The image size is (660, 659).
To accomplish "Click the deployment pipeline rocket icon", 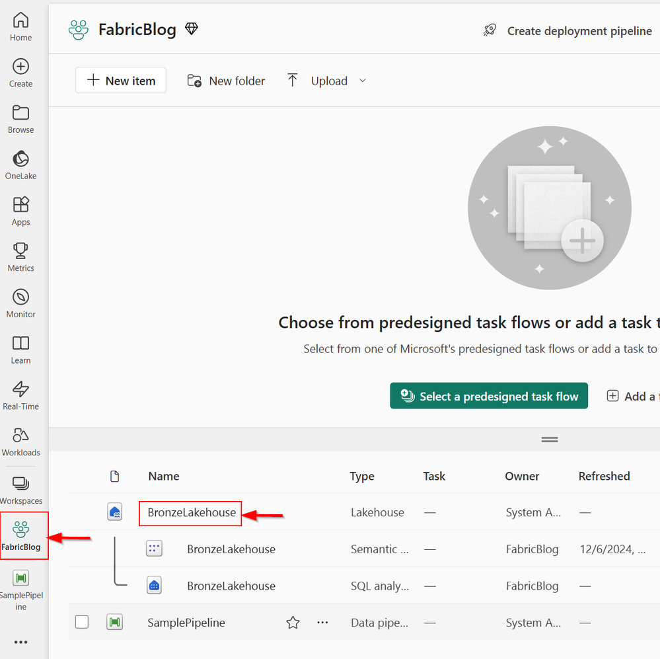I will (490, 30).
